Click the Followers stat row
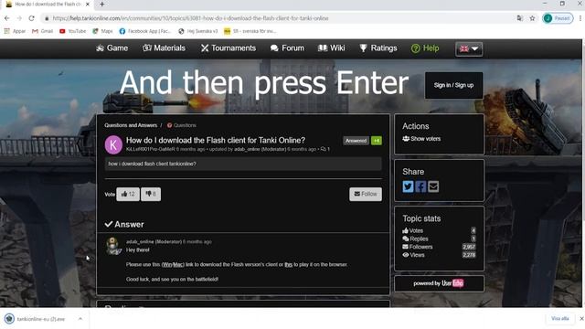 [x=439, y=247]
